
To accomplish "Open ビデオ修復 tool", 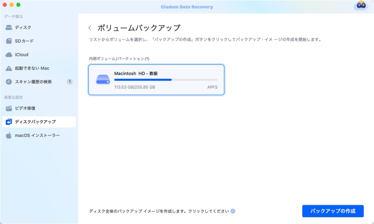I will pyautogui.click(x=39, y=108).
